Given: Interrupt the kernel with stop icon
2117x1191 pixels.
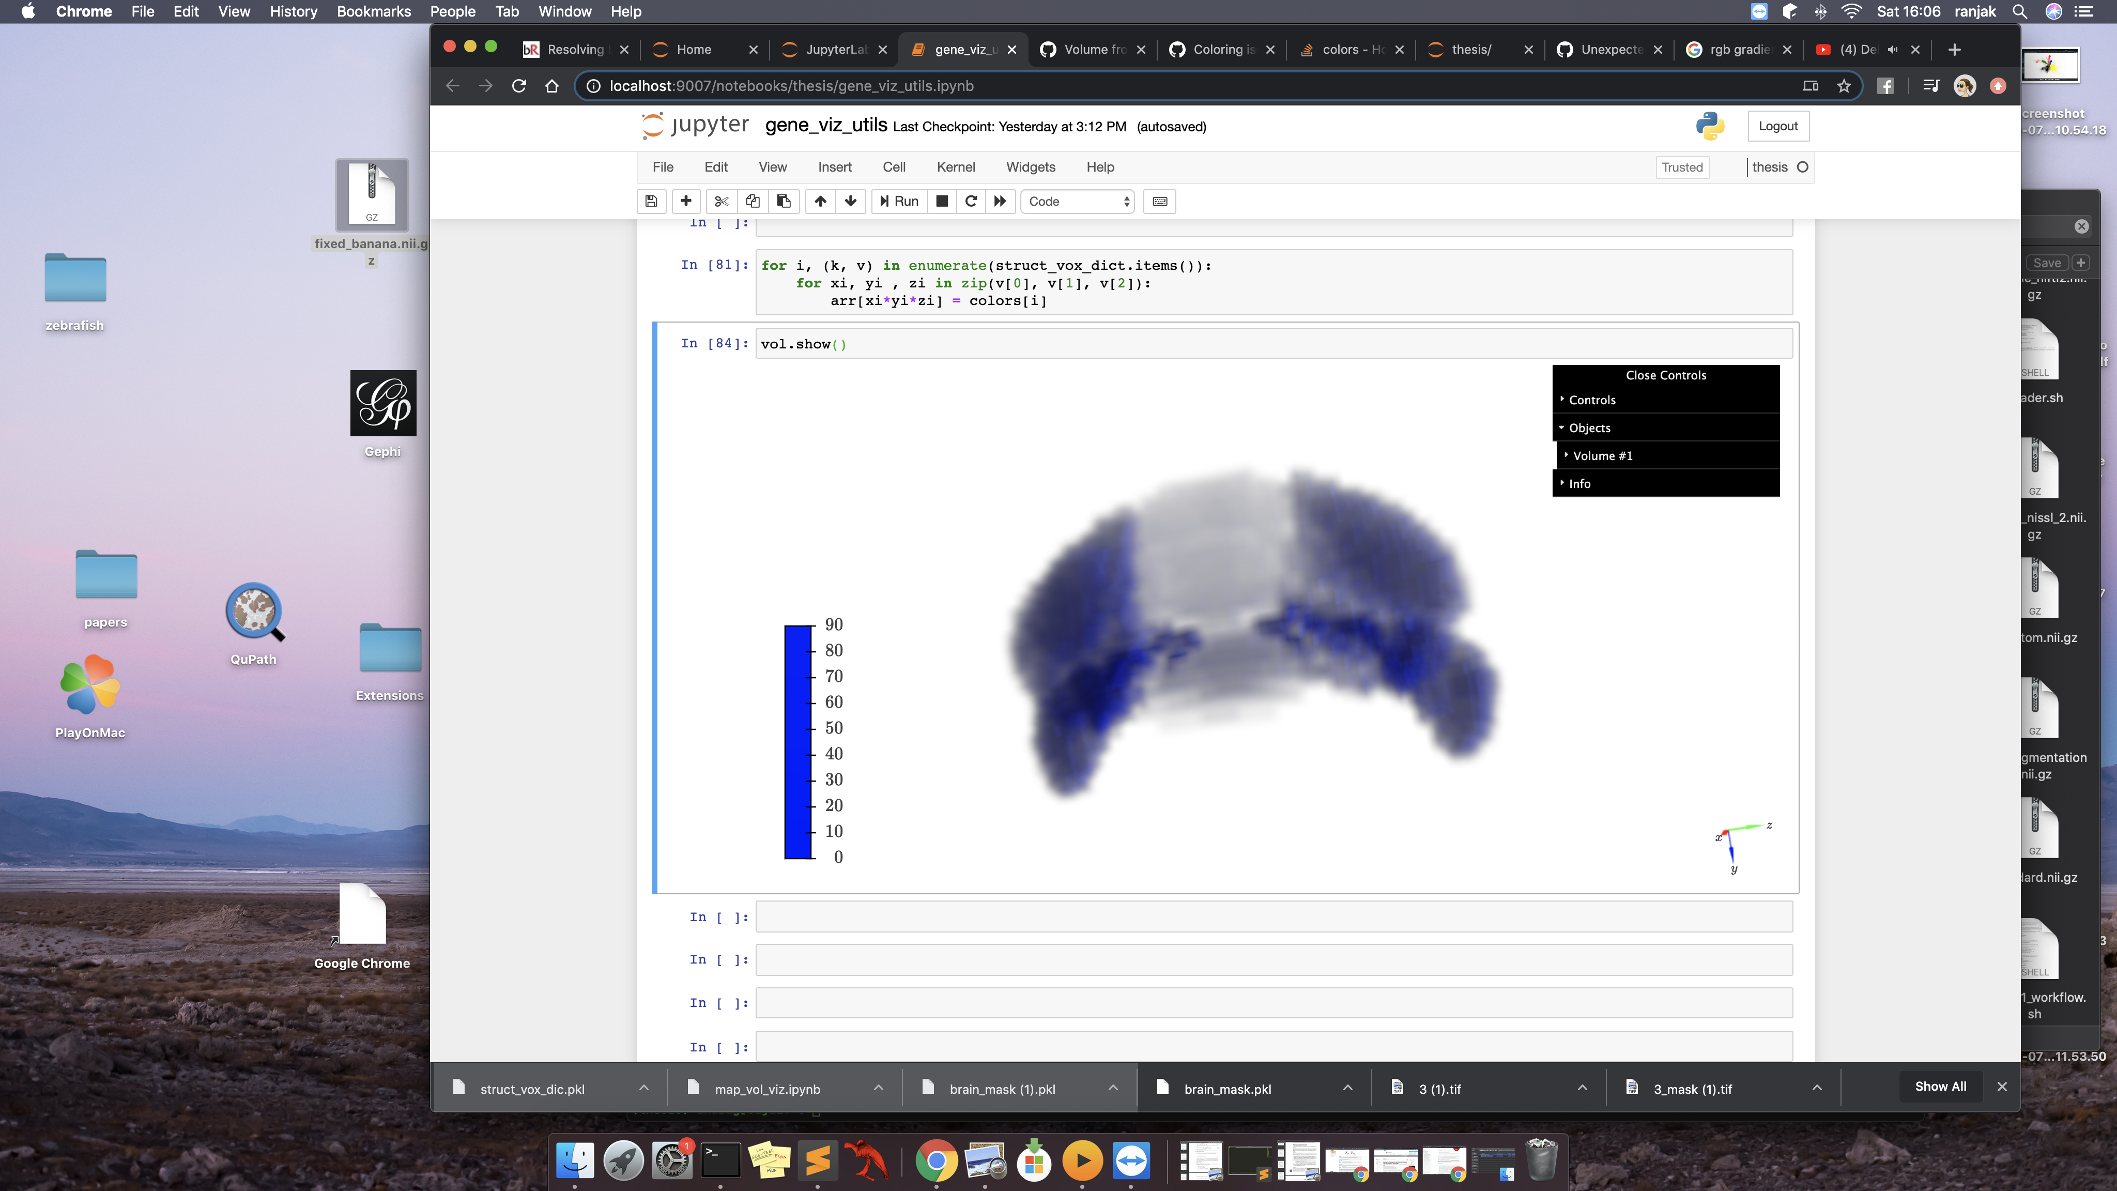Looking at the screenshot, I should [x=943, y=202].
